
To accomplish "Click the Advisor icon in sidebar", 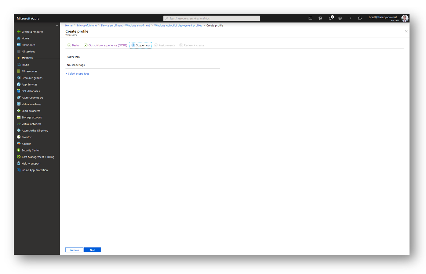I will (19, 144).
